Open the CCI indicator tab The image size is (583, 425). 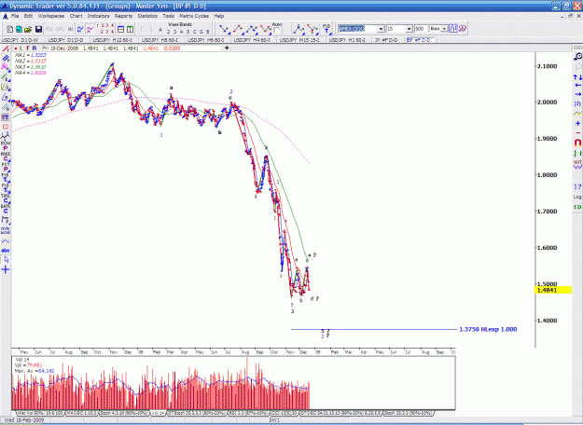coord(285,413)
